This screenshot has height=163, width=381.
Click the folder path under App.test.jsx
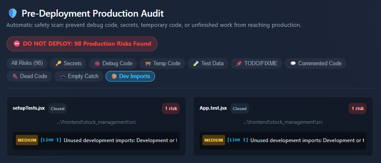[283, 122]
